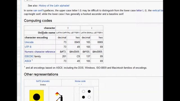Image resolution: width=180 pixels, height=101 pixels.
Task: Open the Unicode link in table
Action: [x=29, y=42]
